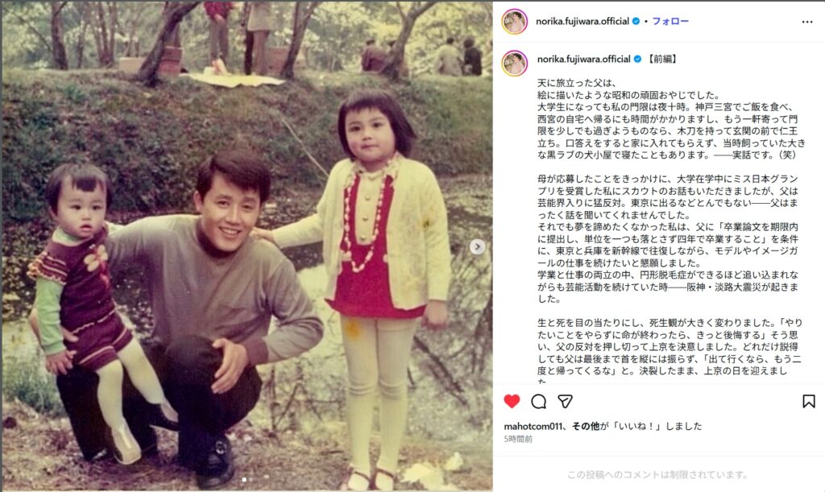Open comments via speech bubble icon
The width and height of the screenshot is (825, 492).
click(538, 402)
